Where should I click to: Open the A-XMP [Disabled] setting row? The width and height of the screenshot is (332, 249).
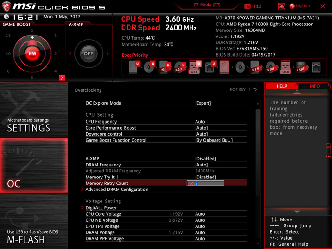click(x=166, y=158)
